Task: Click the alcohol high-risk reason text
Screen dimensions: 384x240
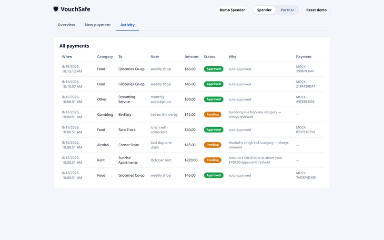Action: pos(258,145)
